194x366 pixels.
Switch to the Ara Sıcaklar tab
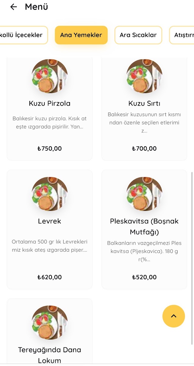point(138,35)
